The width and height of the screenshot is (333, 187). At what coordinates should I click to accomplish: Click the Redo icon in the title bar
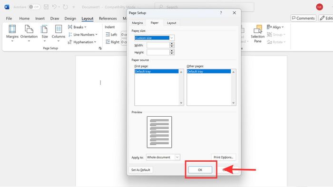(x=65, y=7)
